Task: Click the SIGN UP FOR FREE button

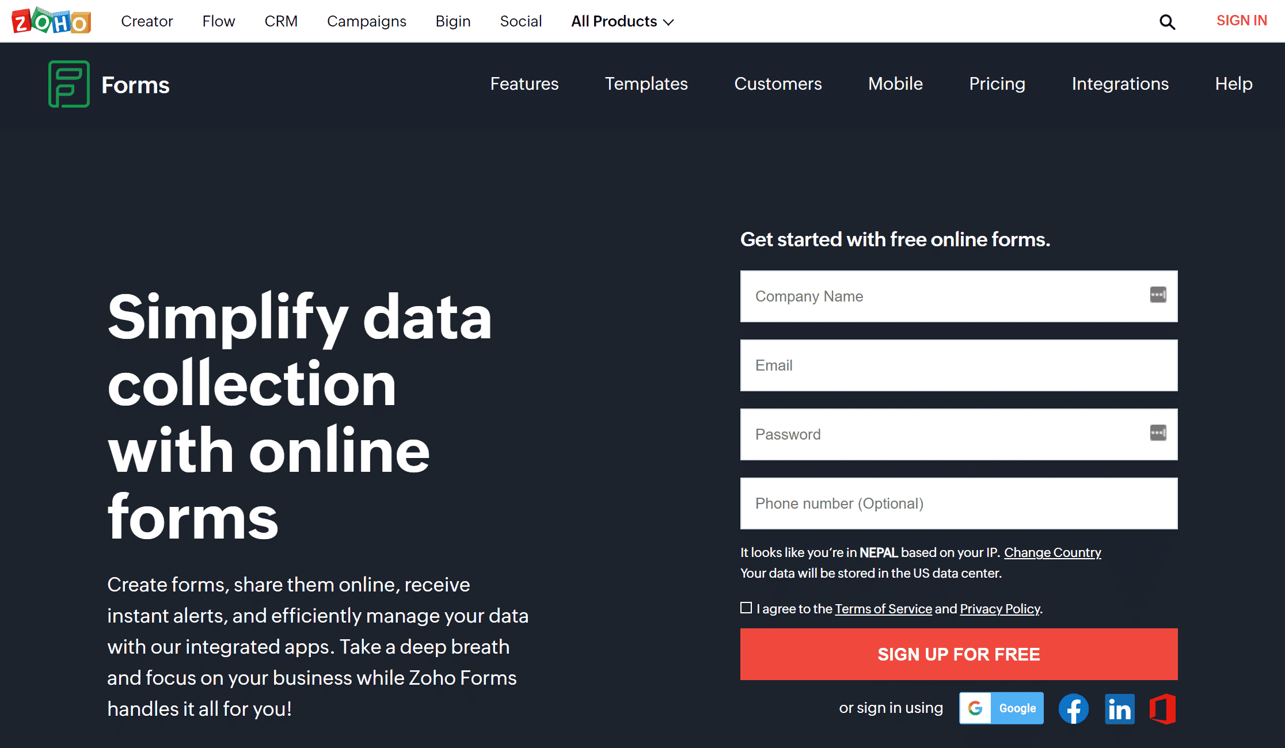Action: click(959, 655)
